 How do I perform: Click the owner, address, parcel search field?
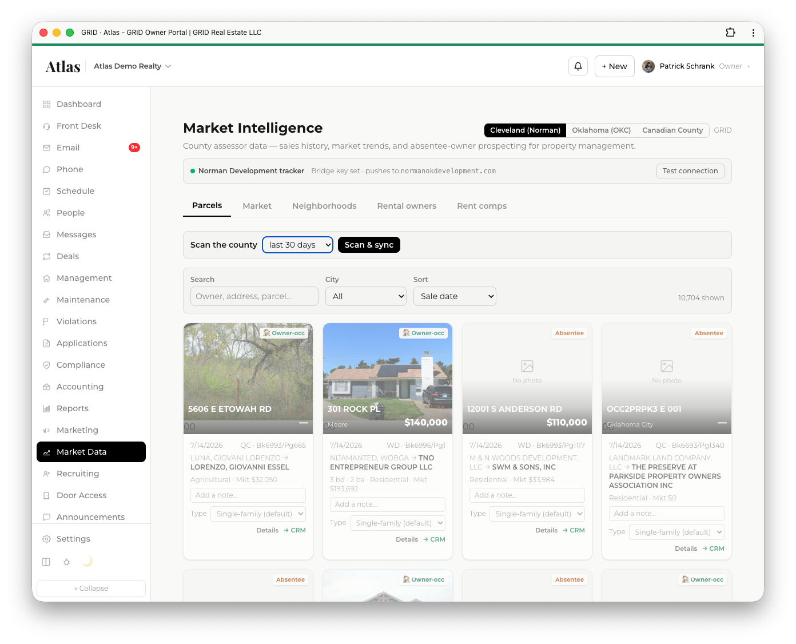click(x=254, y=296)
